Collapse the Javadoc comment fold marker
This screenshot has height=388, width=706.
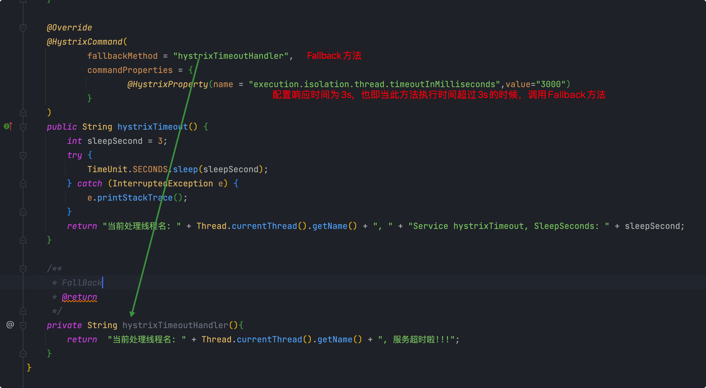[23, 269]
